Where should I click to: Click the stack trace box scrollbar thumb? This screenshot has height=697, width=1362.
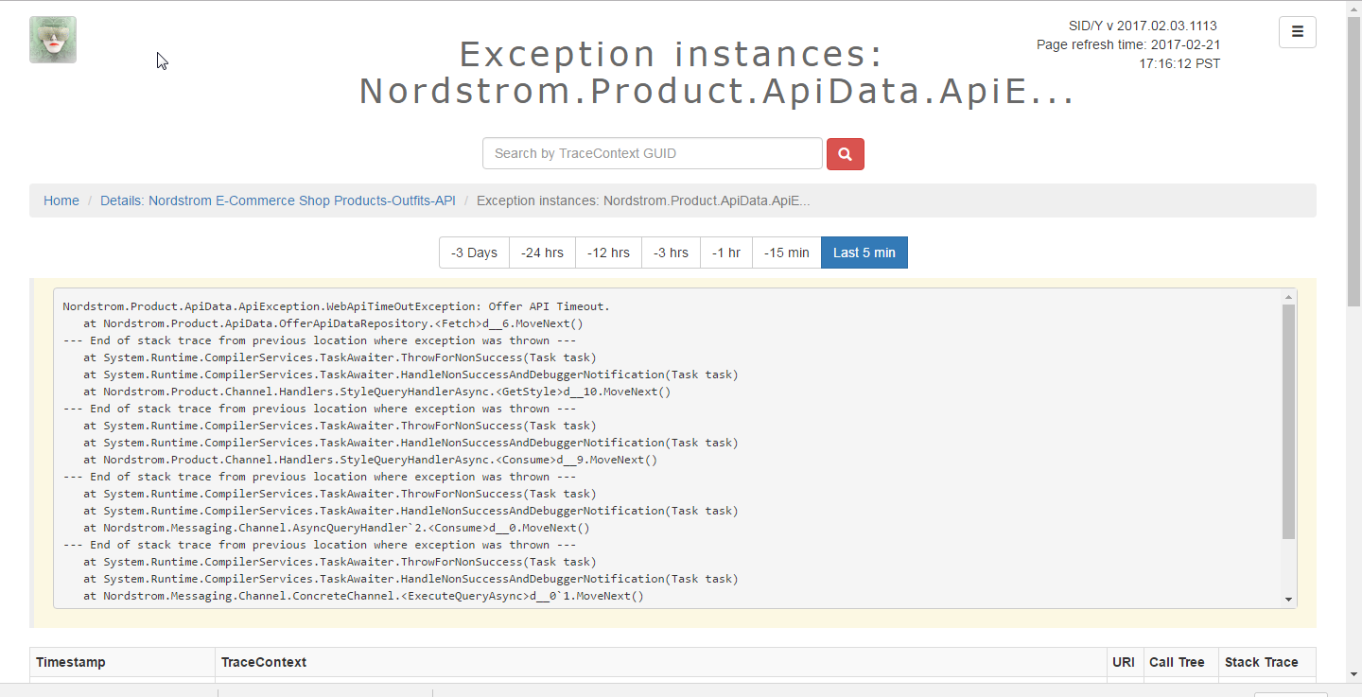tap(1288, 422)
